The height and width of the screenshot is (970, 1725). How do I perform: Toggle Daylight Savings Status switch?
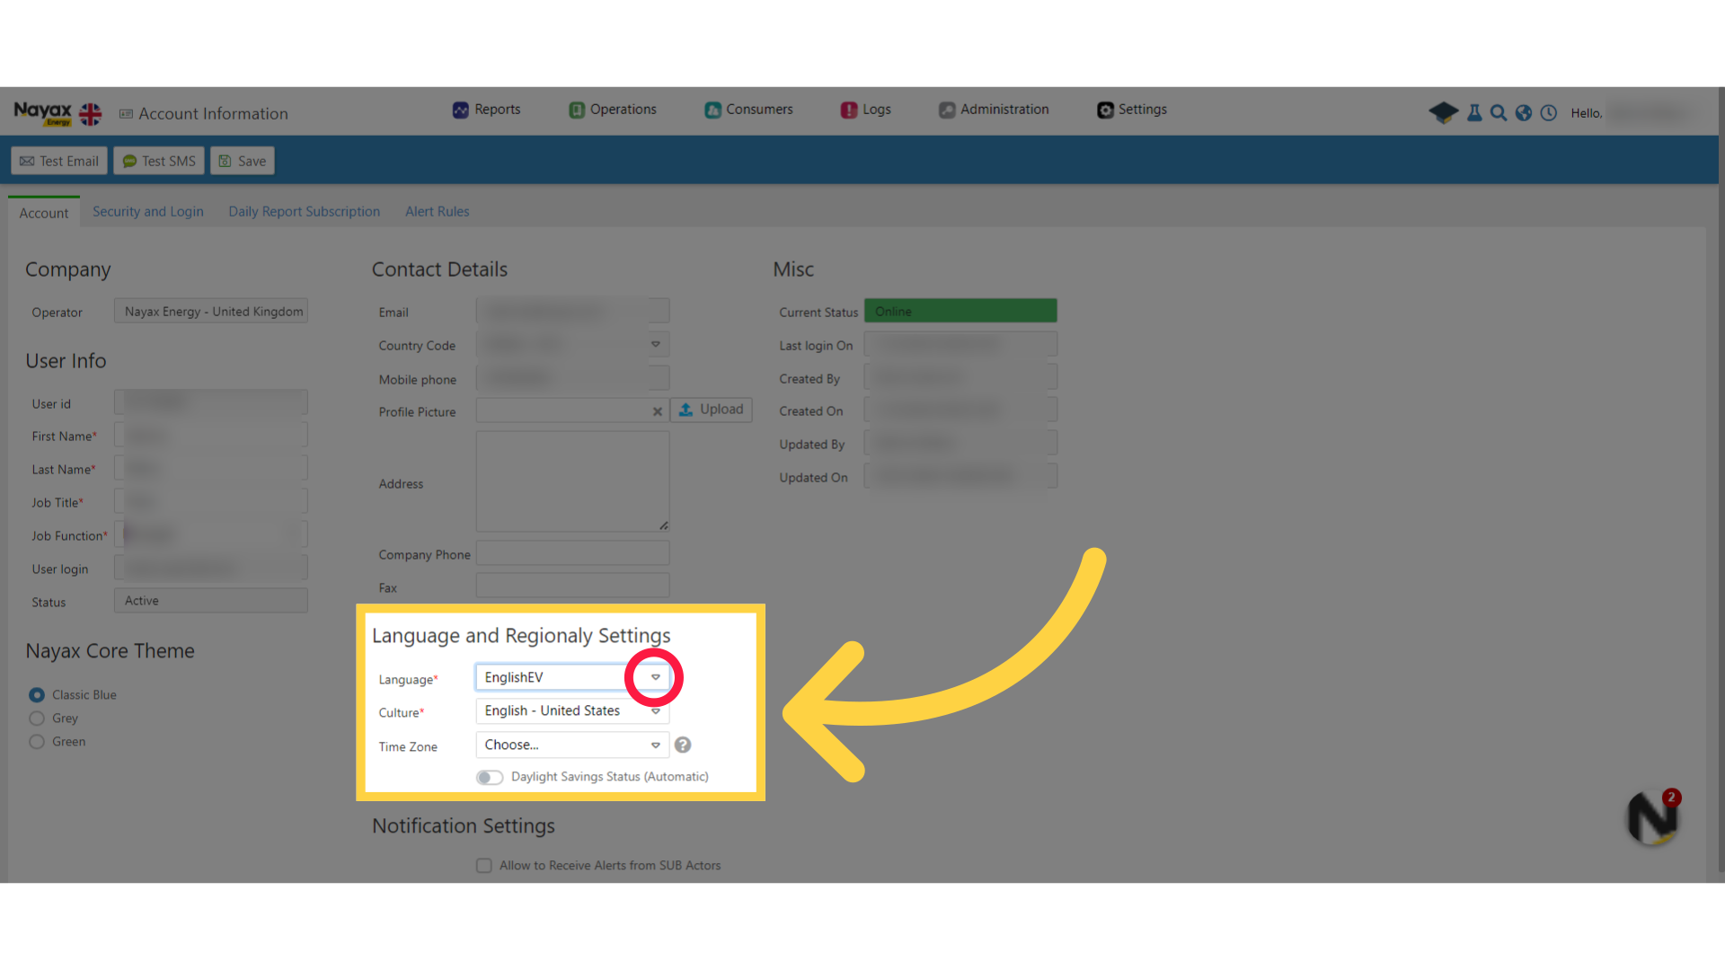click(490, 777)
